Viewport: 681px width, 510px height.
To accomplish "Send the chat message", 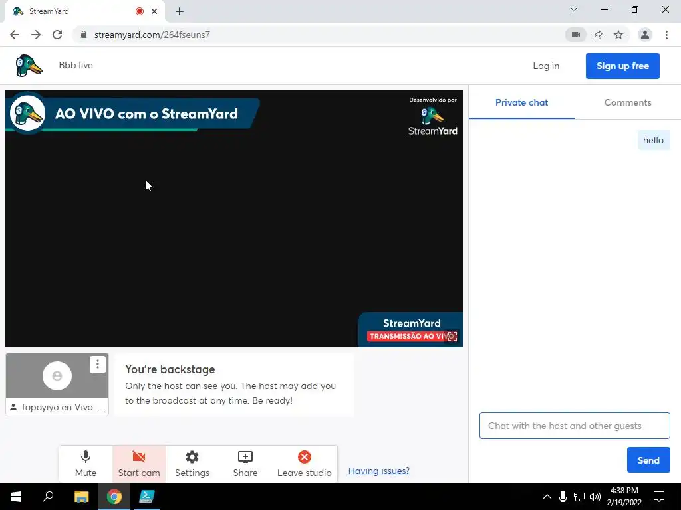I will [648, 460].
